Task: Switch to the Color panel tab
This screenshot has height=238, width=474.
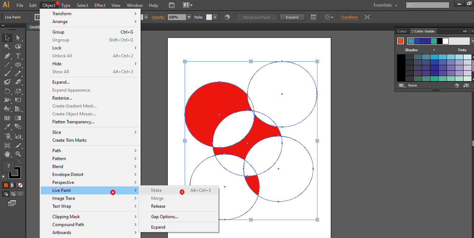Action: 402,31
